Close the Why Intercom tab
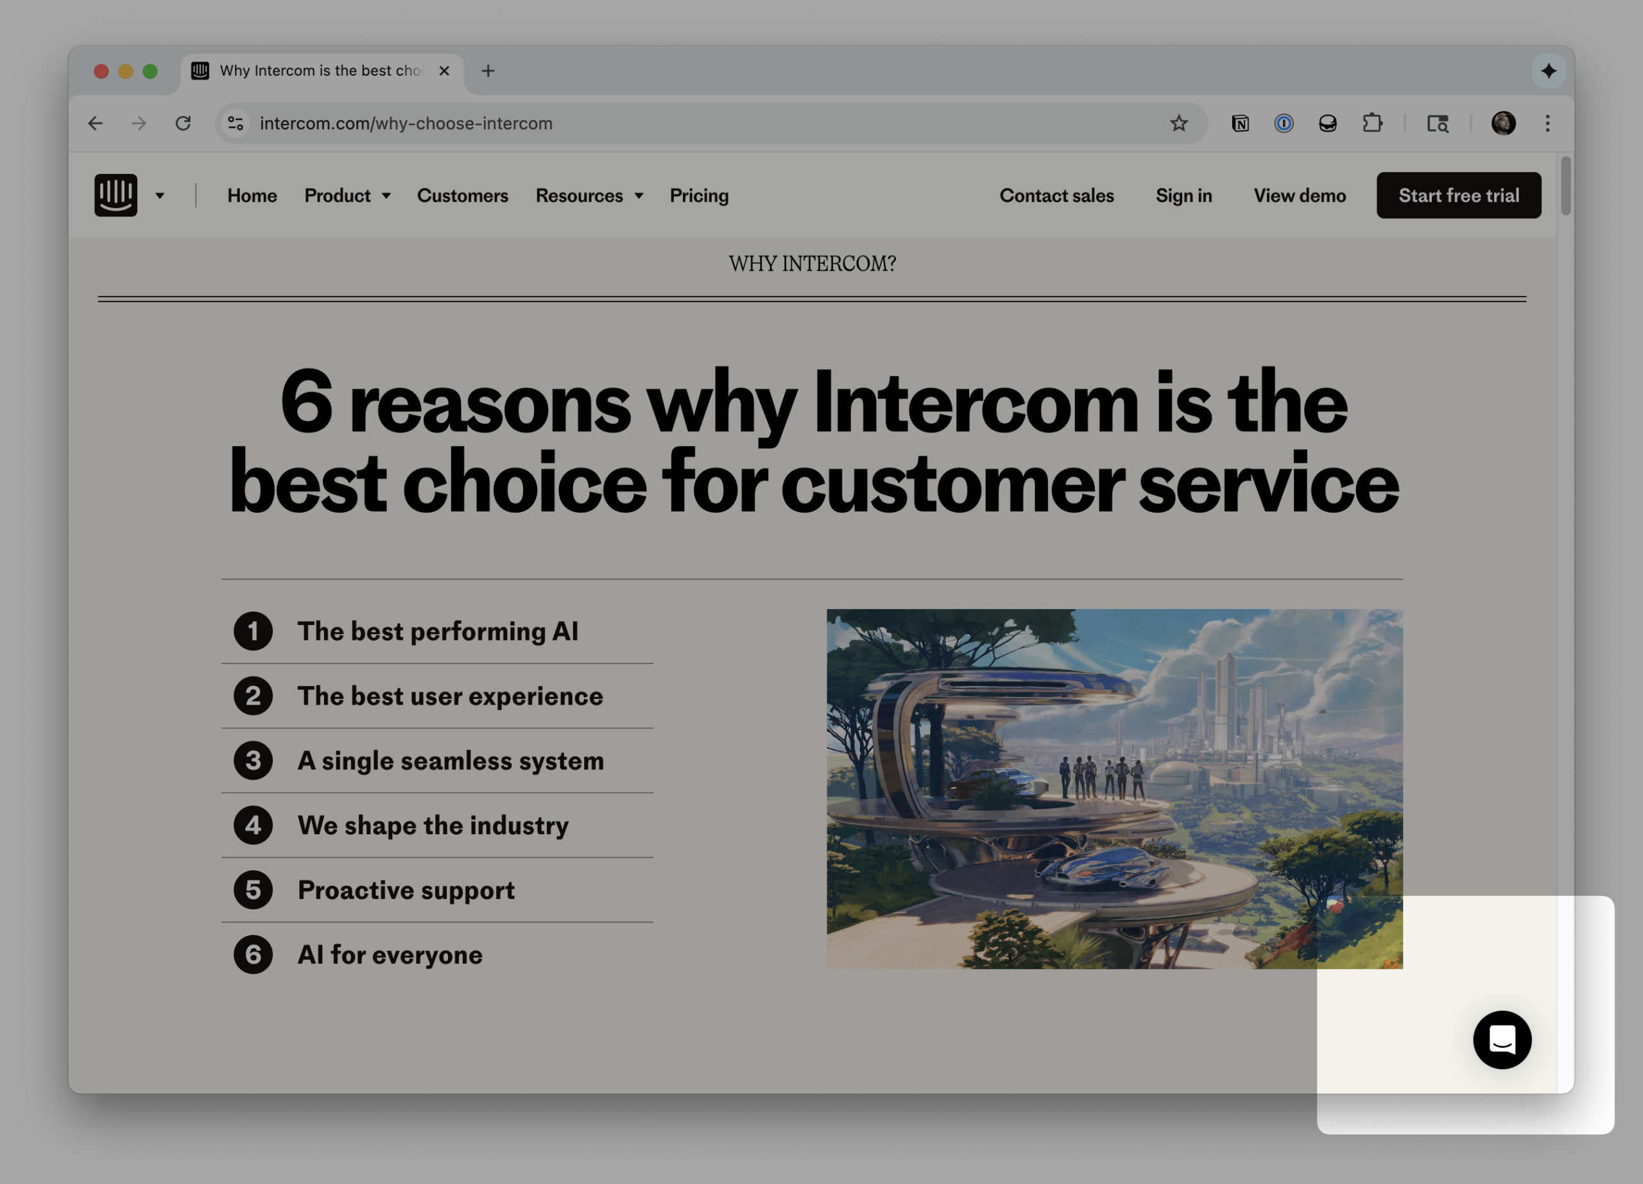 [x=444, y=71]
